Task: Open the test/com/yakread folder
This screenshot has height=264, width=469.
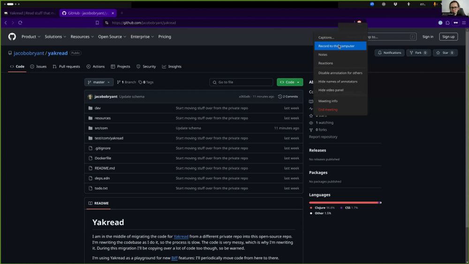Action: tap(109, 138)
